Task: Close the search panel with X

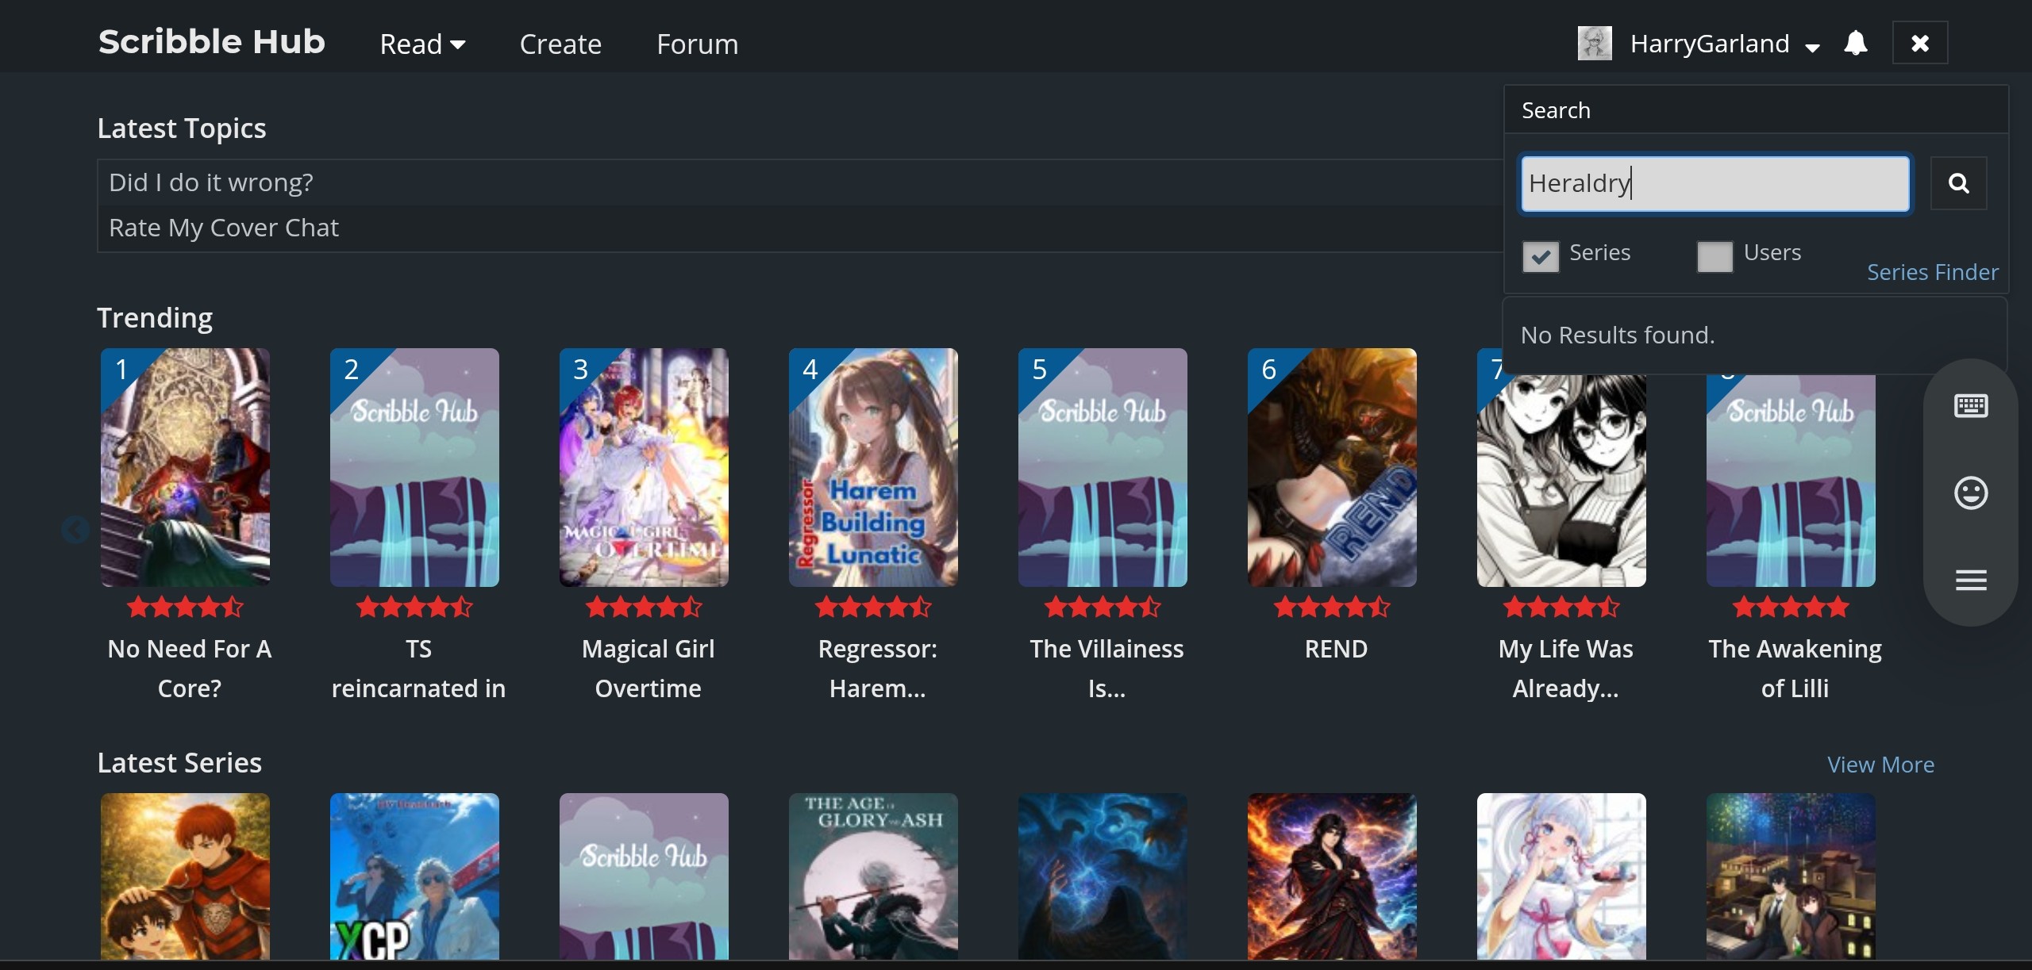Action: click(x=1919, y=43)
